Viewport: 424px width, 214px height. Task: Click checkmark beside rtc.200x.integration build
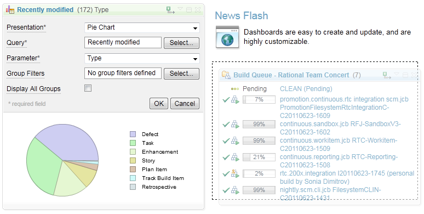click(x=226, y=173)
